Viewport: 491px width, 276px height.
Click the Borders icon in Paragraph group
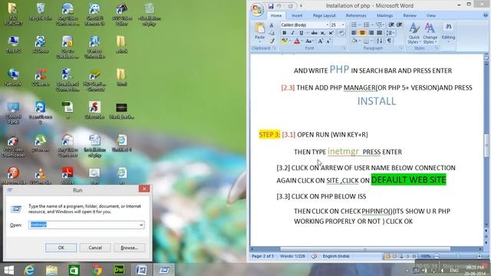[x=366, y=41]
